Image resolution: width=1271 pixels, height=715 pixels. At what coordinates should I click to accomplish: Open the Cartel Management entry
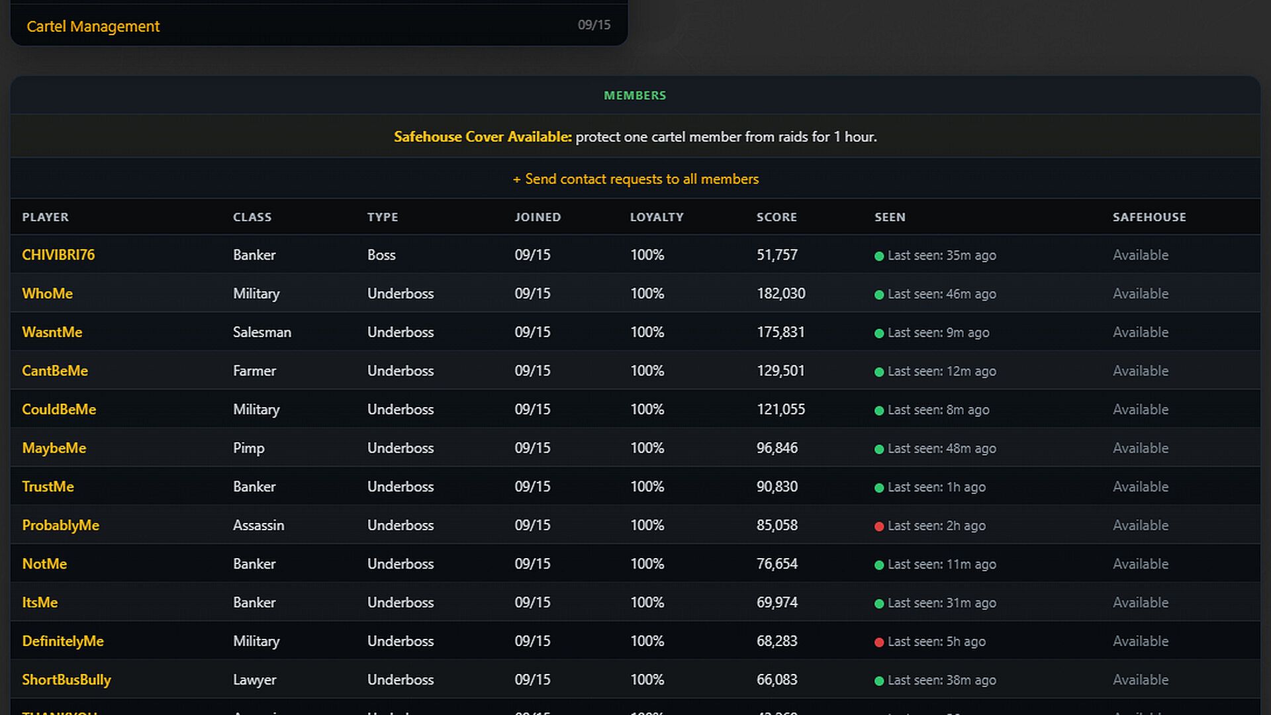(x=93, y=26)
